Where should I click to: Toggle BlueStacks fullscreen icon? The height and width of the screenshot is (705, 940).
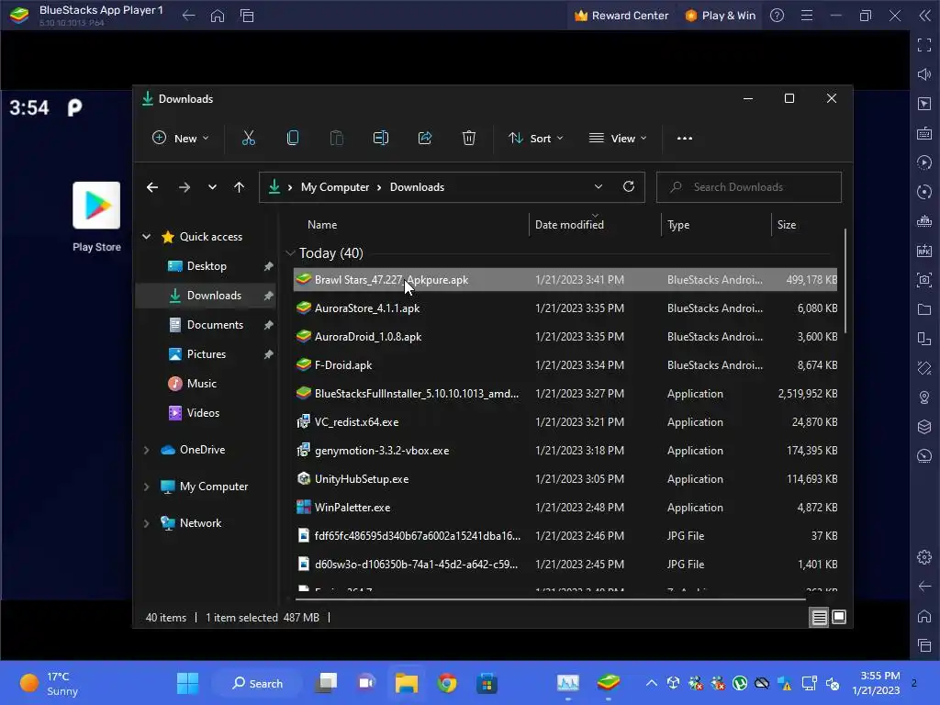tap(924, 45)
